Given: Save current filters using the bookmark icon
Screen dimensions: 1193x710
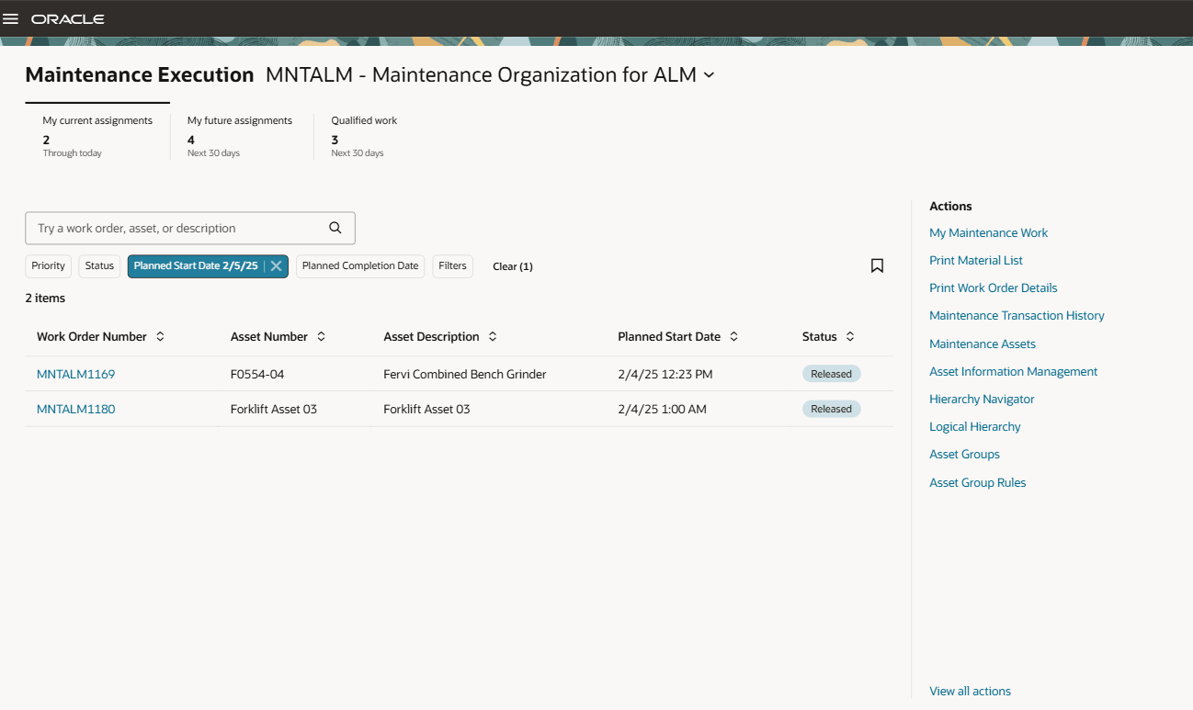Looking at the screenshot, I should click(x=877, y=265).
